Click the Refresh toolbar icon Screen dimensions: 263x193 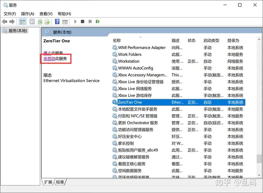click(40, 21)
